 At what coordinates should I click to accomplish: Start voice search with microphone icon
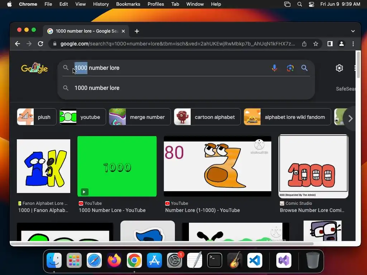tap(275, 68)
